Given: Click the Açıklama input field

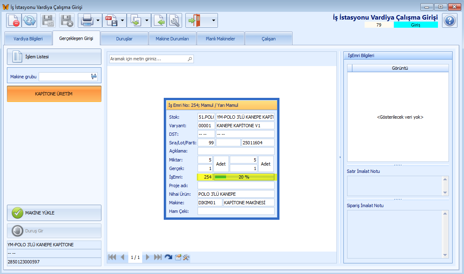Looking at the screenshot, I should click(236, 151).
